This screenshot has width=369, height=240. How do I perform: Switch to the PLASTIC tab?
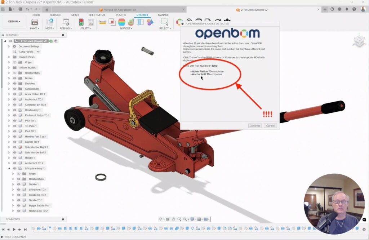[x=121, y=15]
